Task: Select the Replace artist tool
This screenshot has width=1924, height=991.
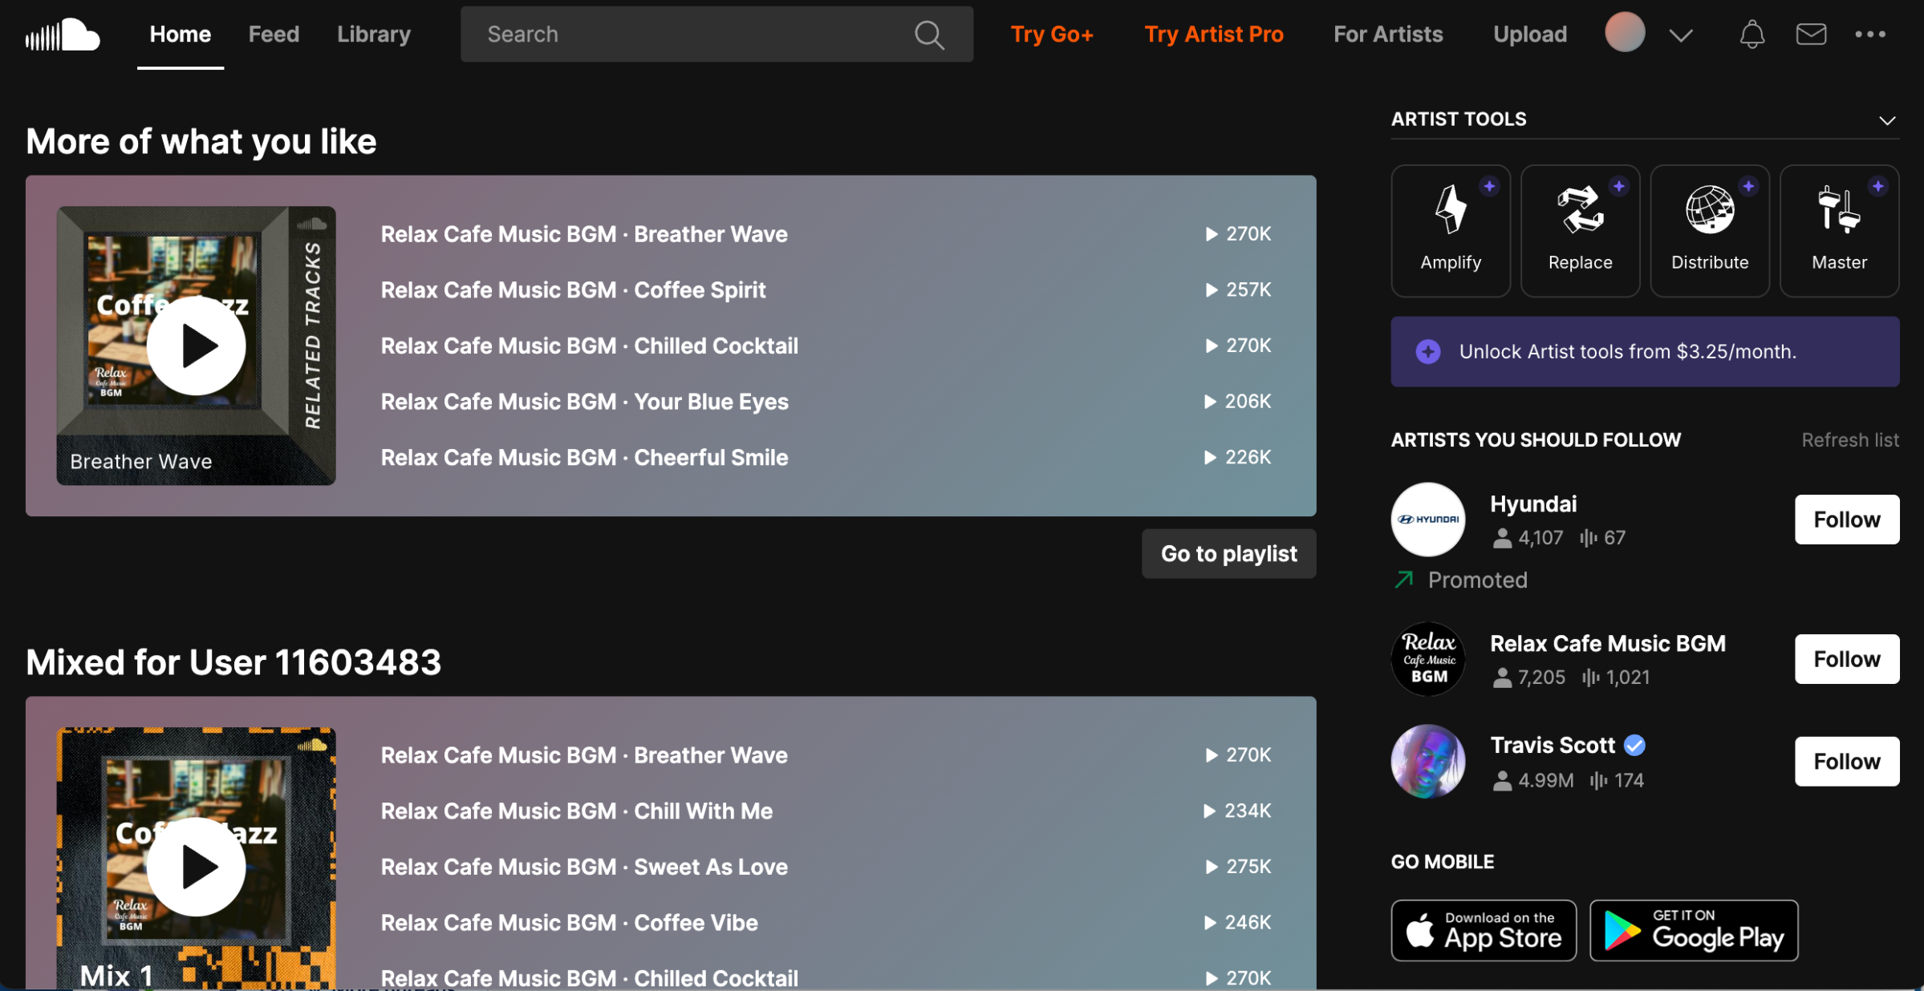Action: coord(1580,231)
